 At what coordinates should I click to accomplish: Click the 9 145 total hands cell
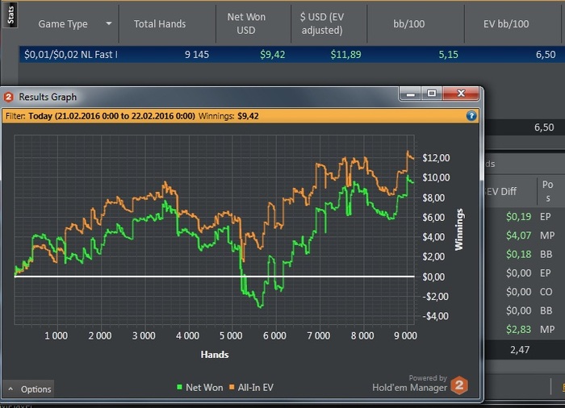tap(197, 55)
